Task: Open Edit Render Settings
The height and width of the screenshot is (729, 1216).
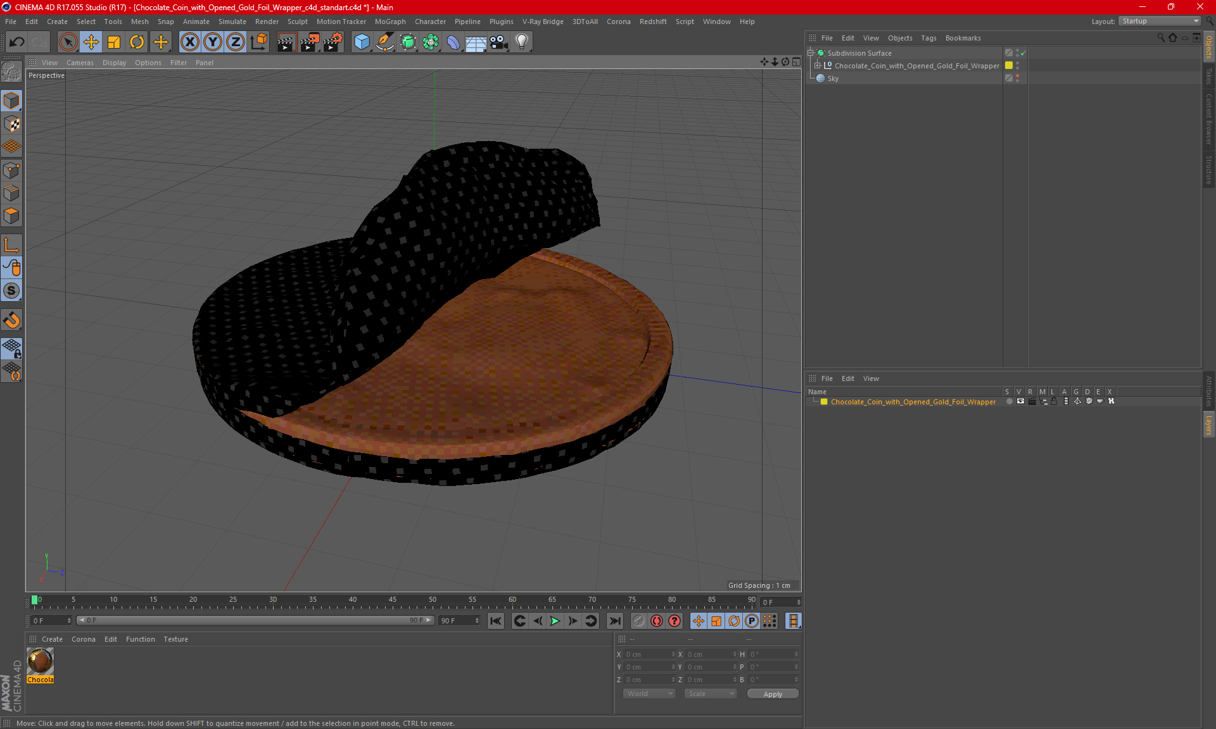Action: [x=333, y=42]
